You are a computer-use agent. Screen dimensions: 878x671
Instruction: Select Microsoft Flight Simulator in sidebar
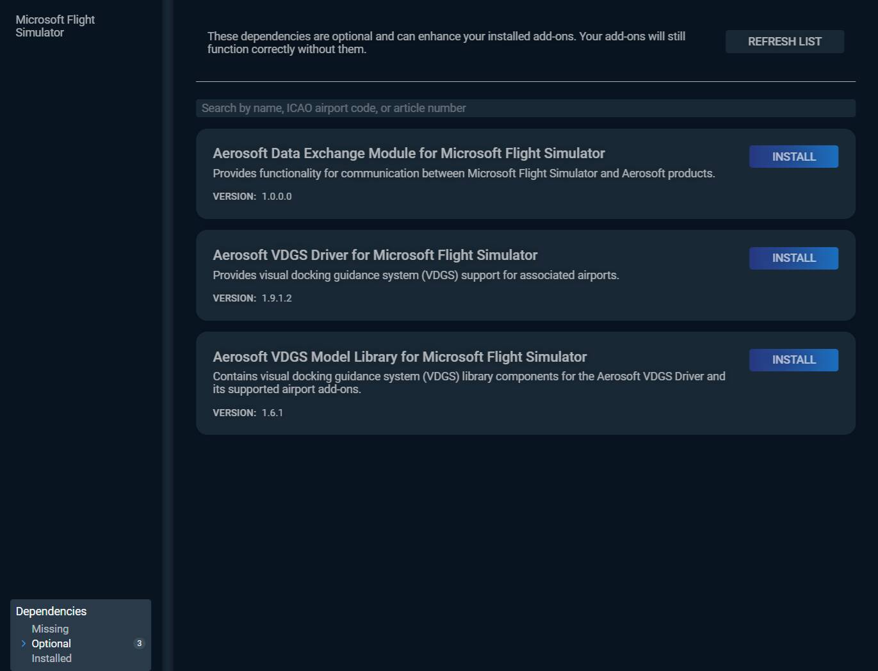pyautogui.click(x=55, y=26)
